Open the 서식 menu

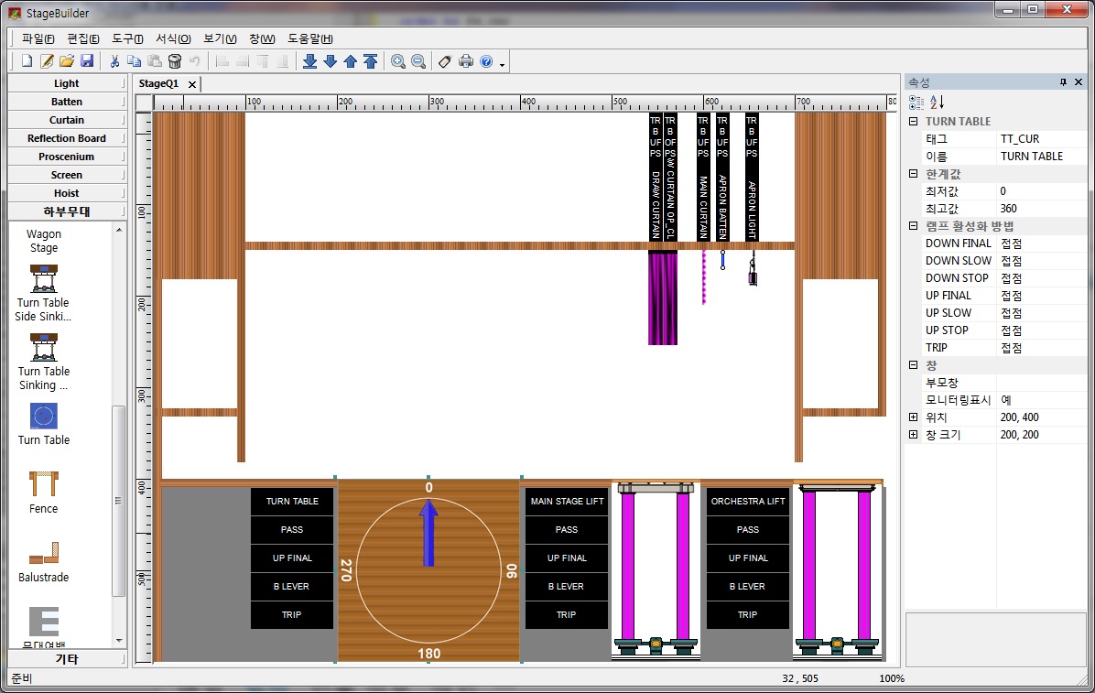click(173, 38)
